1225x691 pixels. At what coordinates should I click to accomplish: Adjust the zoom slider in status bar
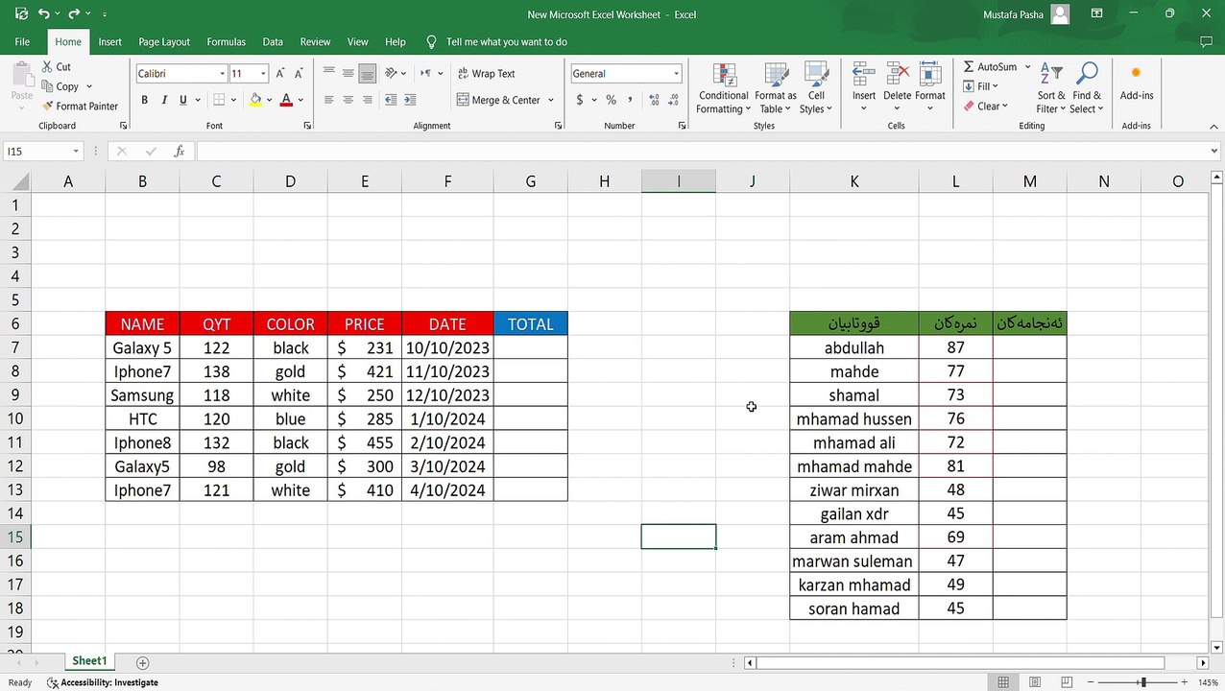[1142, 682]
